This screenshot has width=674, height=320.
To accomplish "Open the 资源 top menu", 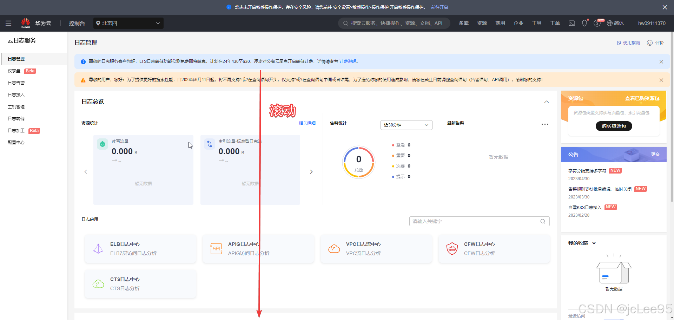I will [482, 23].
